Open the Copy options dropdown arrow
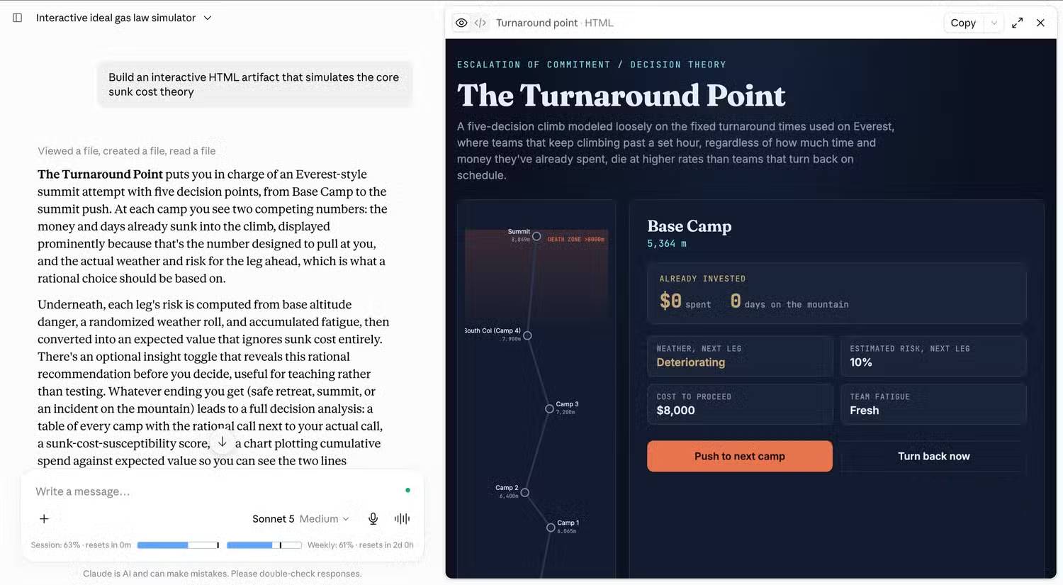Viewport: 1063px width, 585px height. [994, 23]
